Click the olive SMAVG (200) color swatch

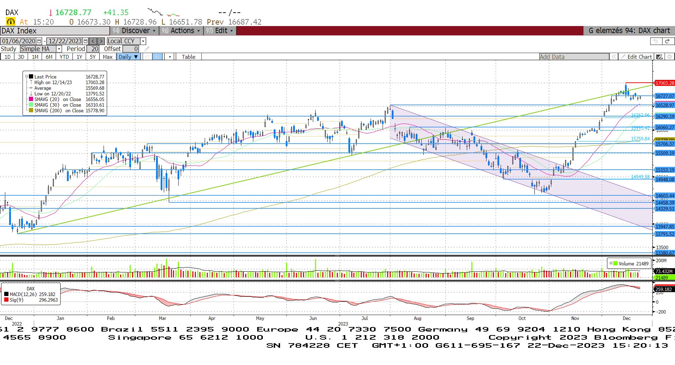click(31, 111)
